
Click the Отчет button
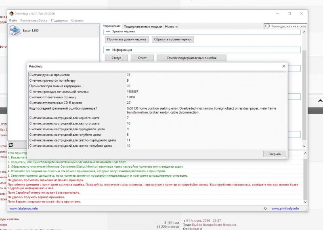(x=143, y=58)
